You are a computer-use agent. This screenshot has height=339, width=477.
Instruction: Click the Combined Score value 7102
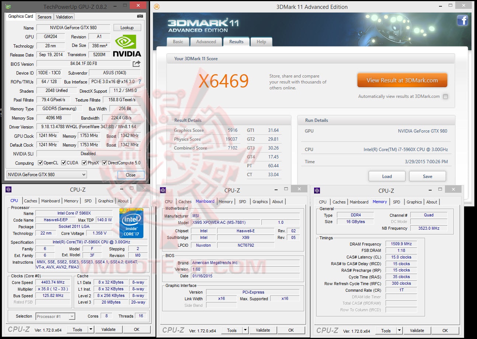tap(233, 148)
